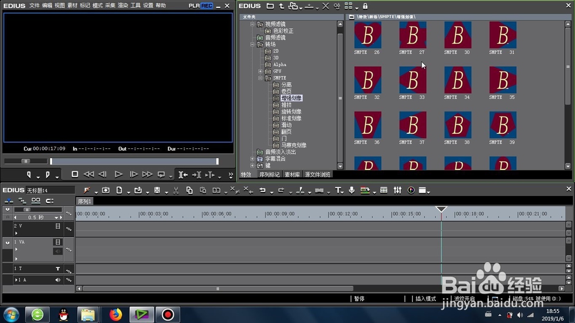This screenshot has width=575, height=323.
Task: Click the Overwrite to timeline icon
Action: 197,175
